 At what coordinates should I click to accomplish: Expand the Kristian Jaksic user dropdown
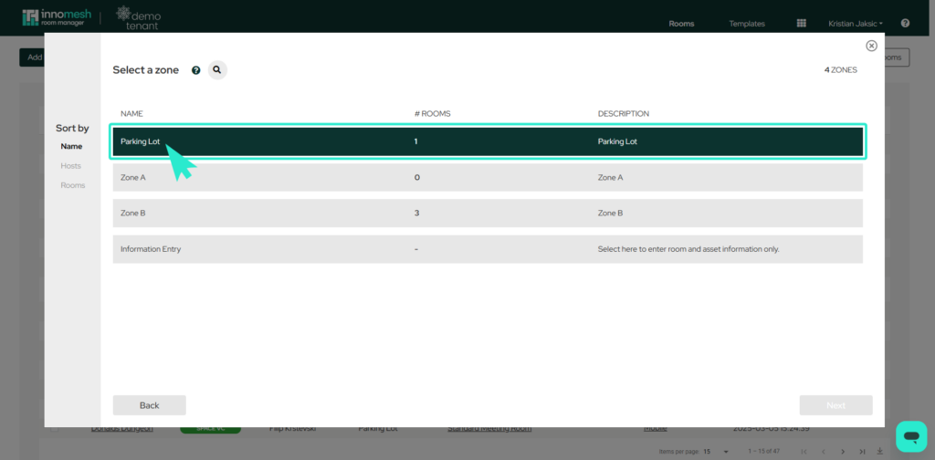click(855, 23)
